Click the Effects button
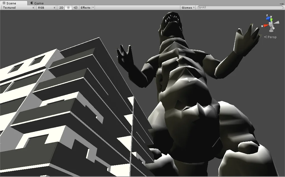Viewport: 285px width, 177px height. click(x=85, y=8)
